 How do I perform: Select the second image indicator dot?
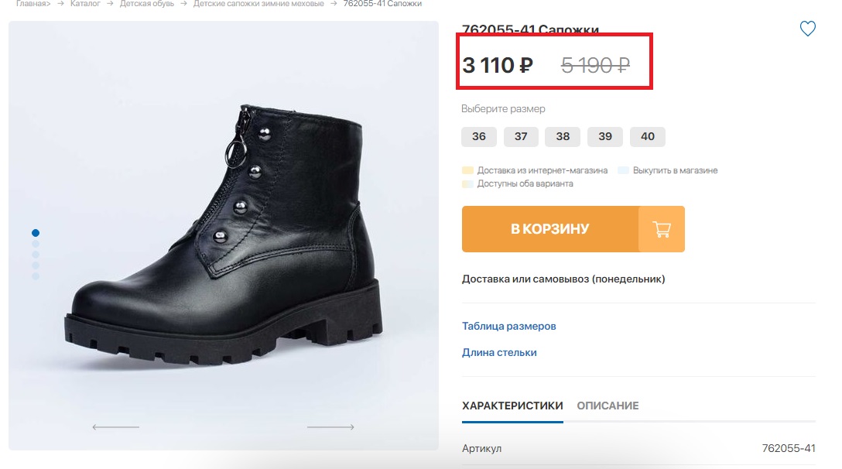(x=36, y=243)
